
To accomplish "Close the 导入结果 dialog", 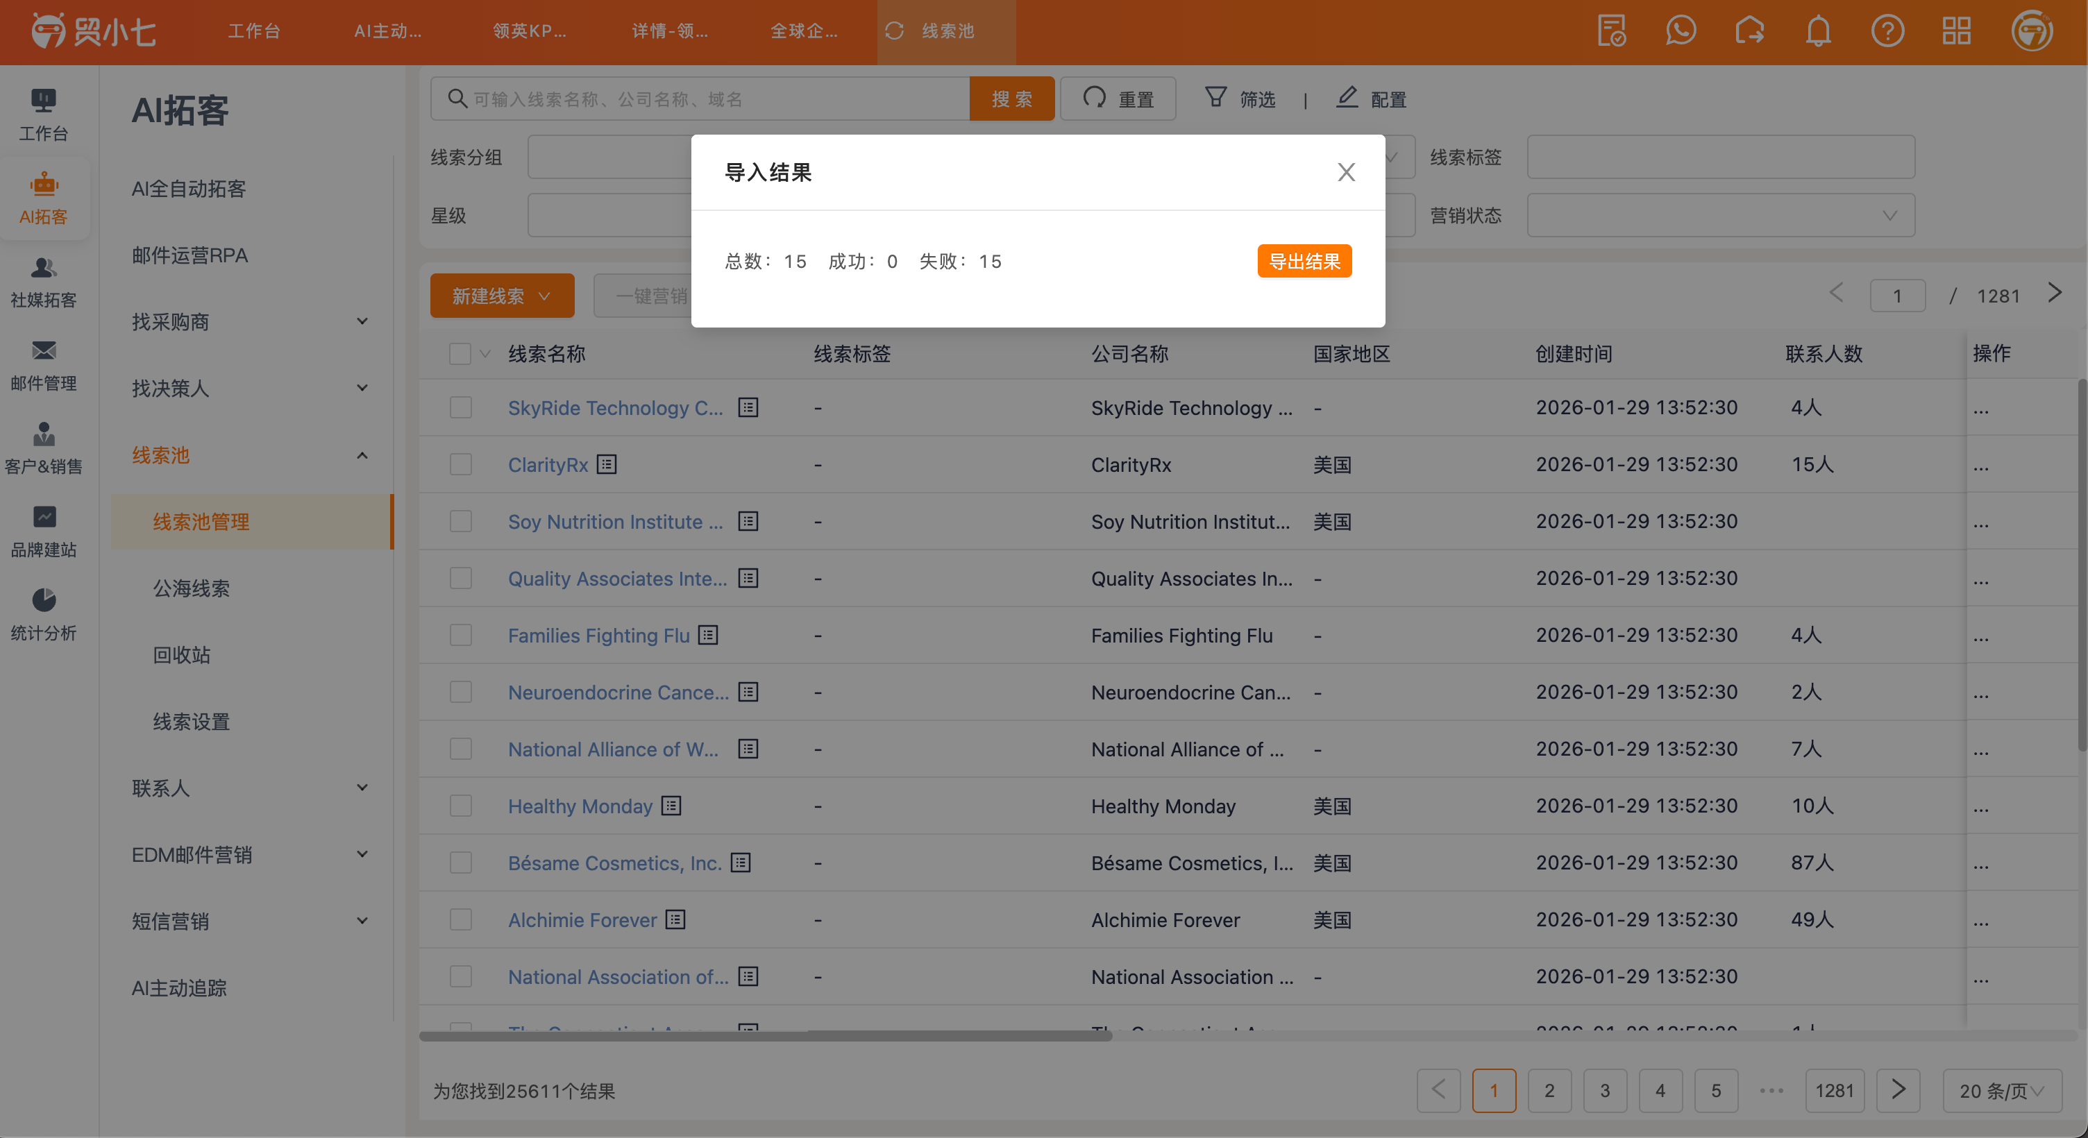I will (1345, 172).
